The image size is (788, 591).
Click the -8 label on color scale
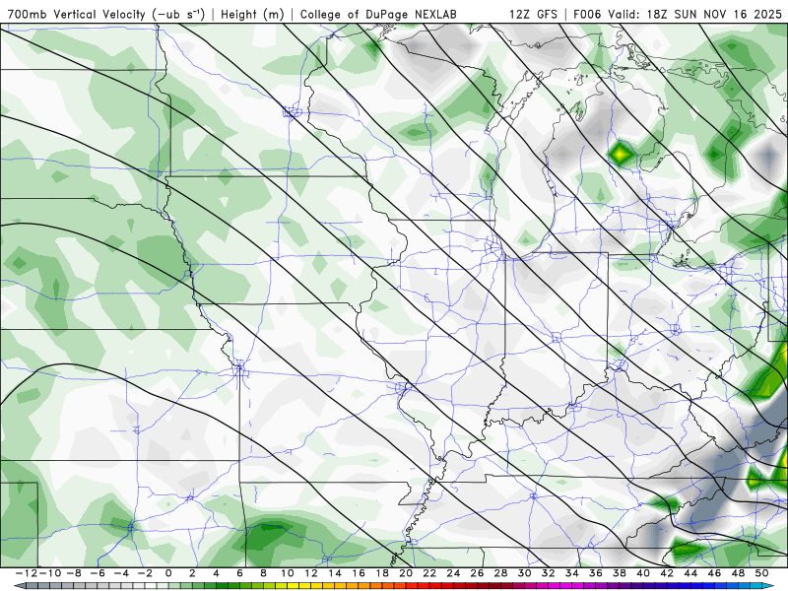[73, 573]
